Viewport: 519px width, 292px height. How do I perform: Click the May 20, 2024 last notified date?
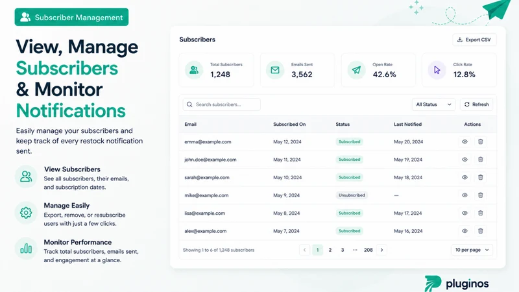[x=409, y=141]
